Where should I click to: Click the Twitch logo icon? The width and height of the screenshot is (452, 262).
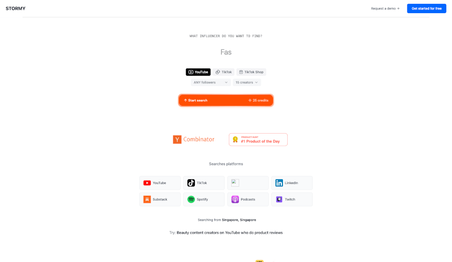point(279,199)
